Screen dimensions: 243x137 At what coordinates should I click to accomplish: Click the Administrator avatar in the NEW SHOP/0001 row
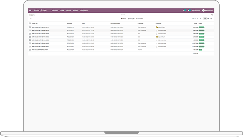click(157, 47)
